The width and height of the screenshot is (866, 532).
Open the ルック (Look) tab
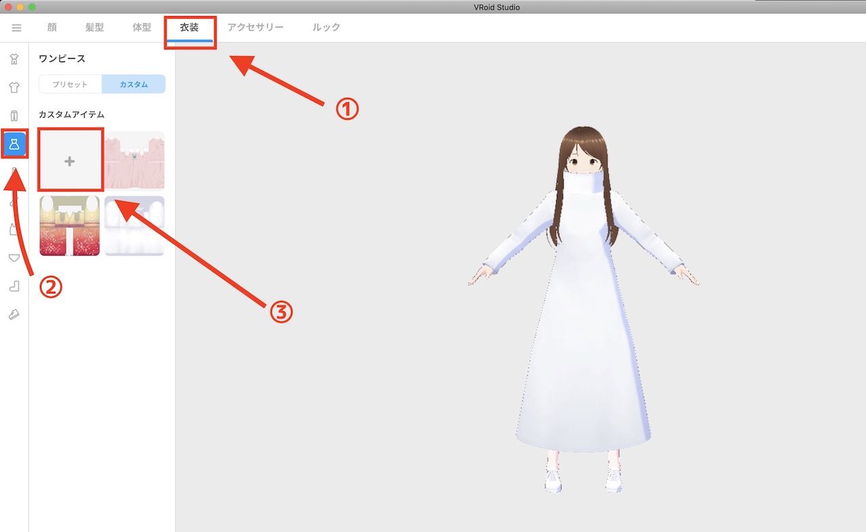point(326,28)
